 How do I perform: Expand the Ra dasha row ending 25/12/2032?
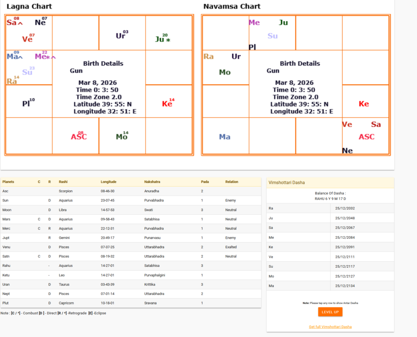(330, 208)
